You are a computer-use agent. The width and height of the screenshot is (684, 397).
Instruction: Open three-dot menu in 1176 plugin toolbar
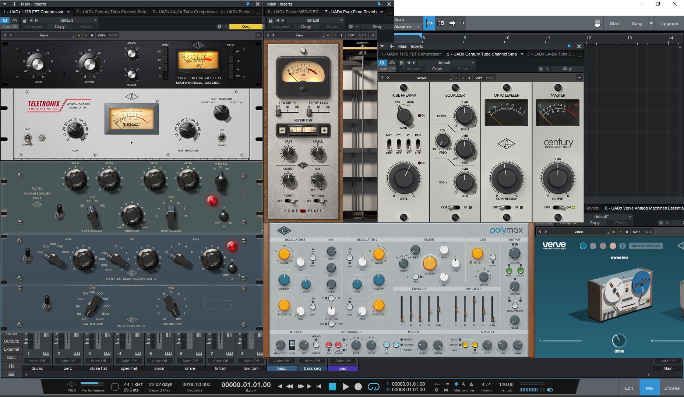click(258, 35)
